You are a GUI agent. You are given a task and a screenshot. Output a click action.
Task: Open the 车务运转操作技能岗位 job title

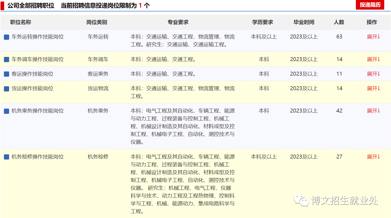pyautogui.click(x=38, y=37)
